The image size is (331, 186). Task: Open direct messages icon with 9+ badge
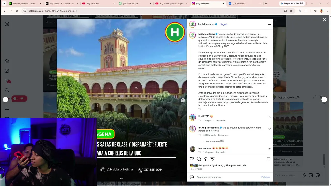(7, 81)
